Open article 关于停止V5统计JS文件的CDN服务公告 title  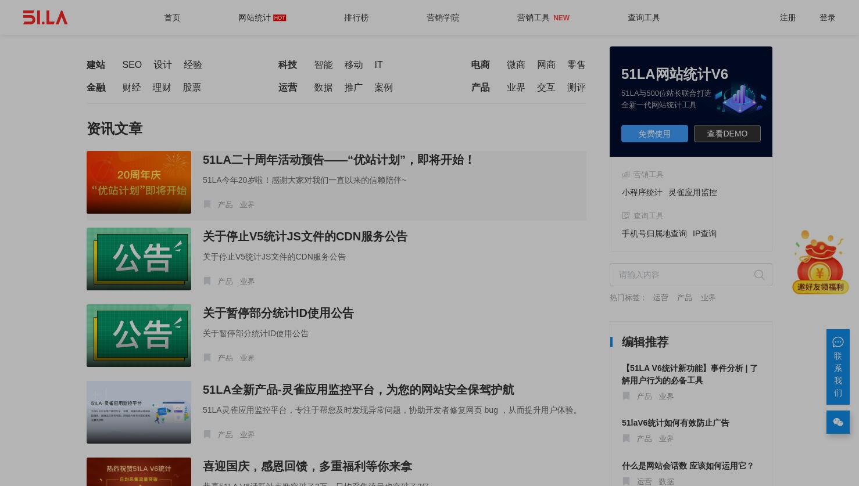(305, 236)
